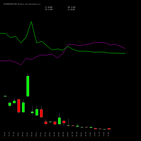141x141 pixels.
Task: Click the green candle for 20 Jan
Action: 23,107
